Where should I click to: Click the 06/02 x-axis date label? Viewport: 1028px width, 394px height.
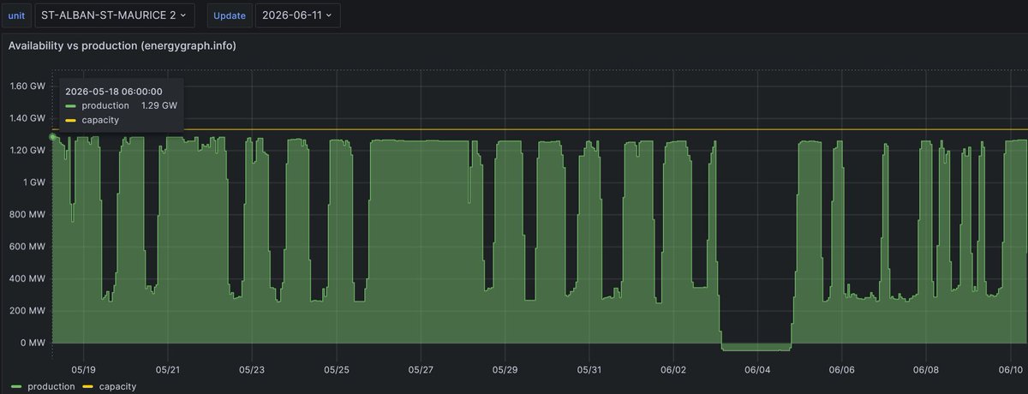coord(673,369)
